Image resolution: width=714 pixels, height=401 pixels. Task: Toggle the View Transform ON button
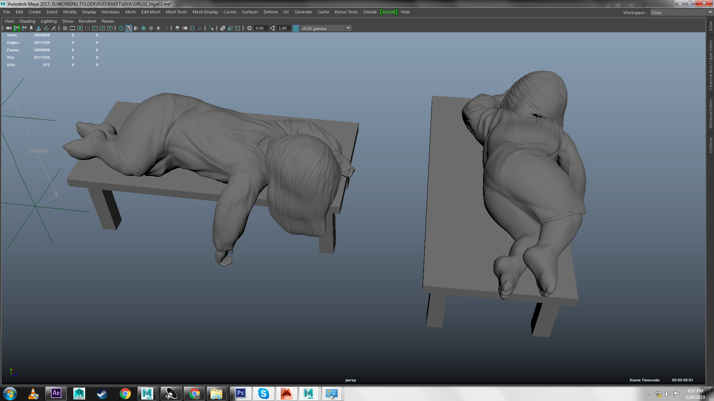coord(296,28)
